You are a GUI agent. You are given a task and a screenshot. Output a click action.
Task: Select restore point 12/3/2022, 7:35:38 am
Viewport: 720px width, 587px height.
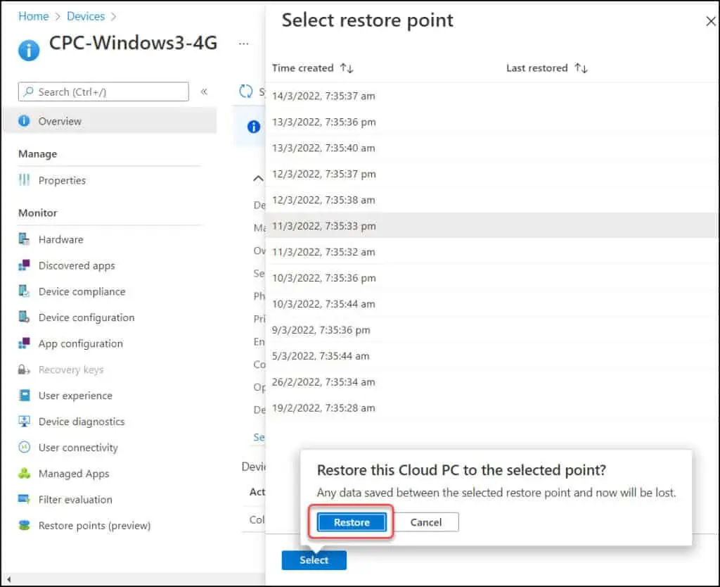[491, 200]
